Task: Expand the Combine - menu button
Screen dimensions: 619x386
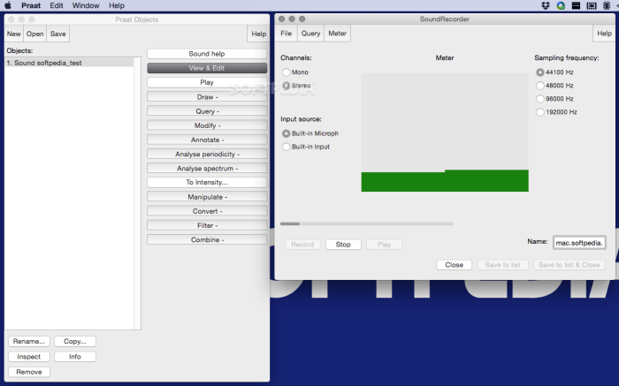Action: coord(207,239)
